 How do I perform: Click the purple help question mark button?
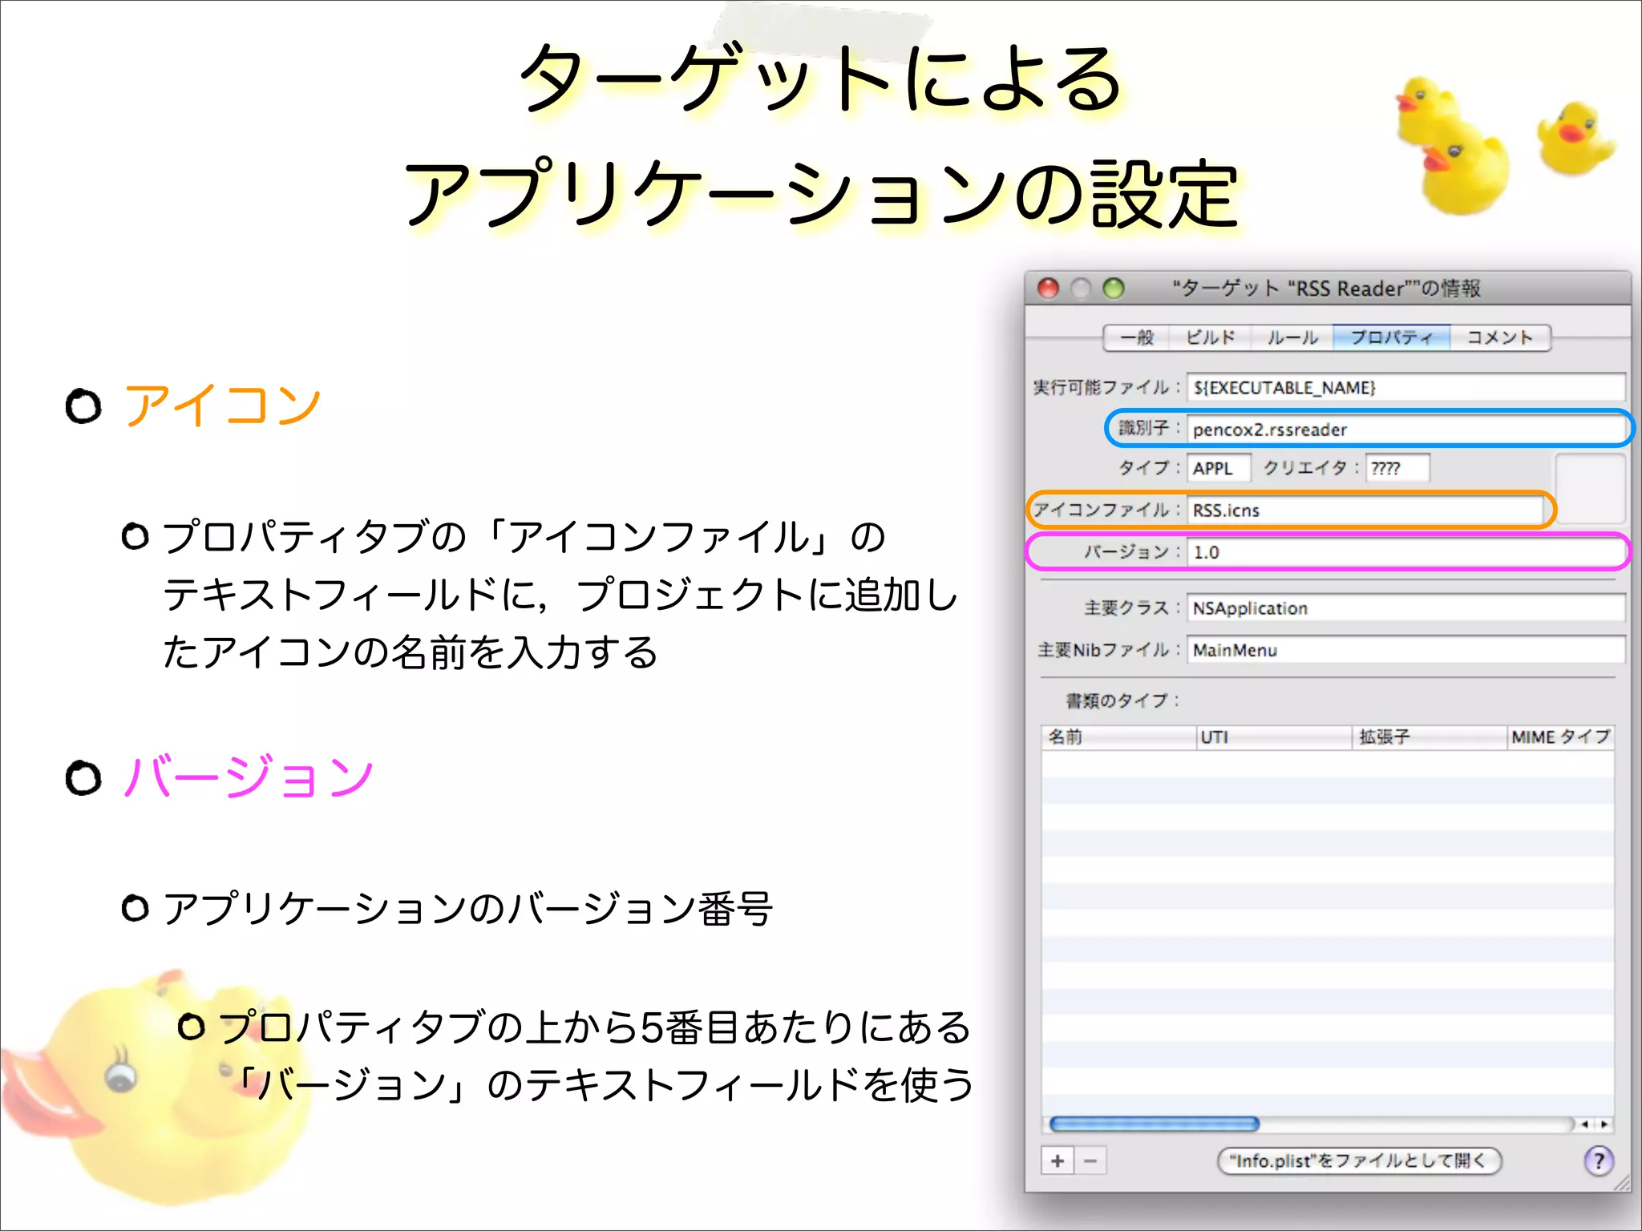1598,1160
